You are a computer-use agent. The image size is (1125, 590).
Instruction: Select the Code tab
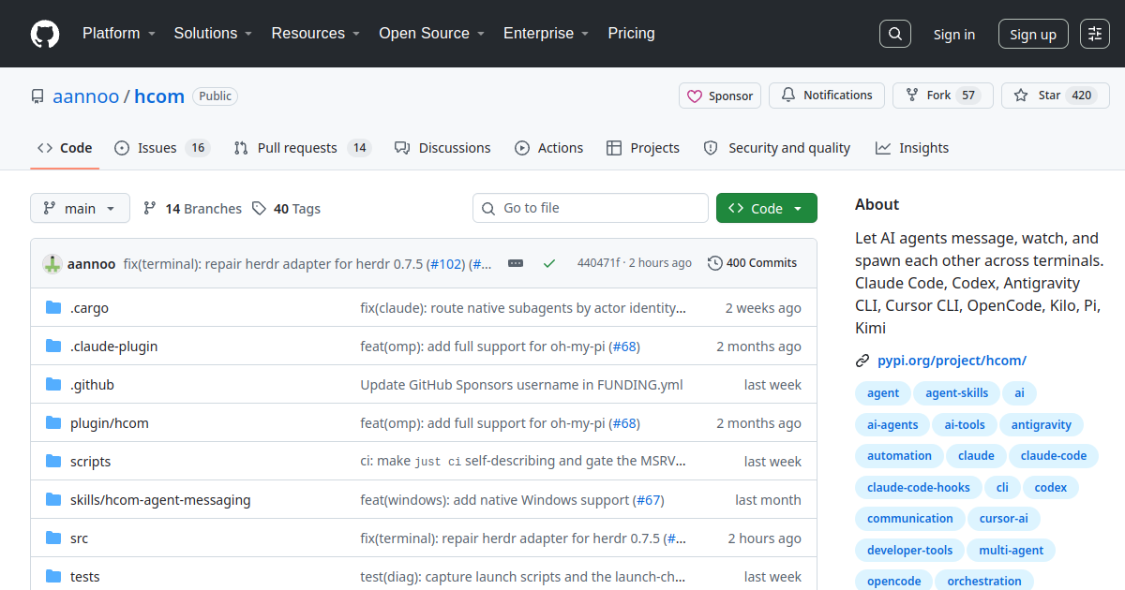(65, 148)
